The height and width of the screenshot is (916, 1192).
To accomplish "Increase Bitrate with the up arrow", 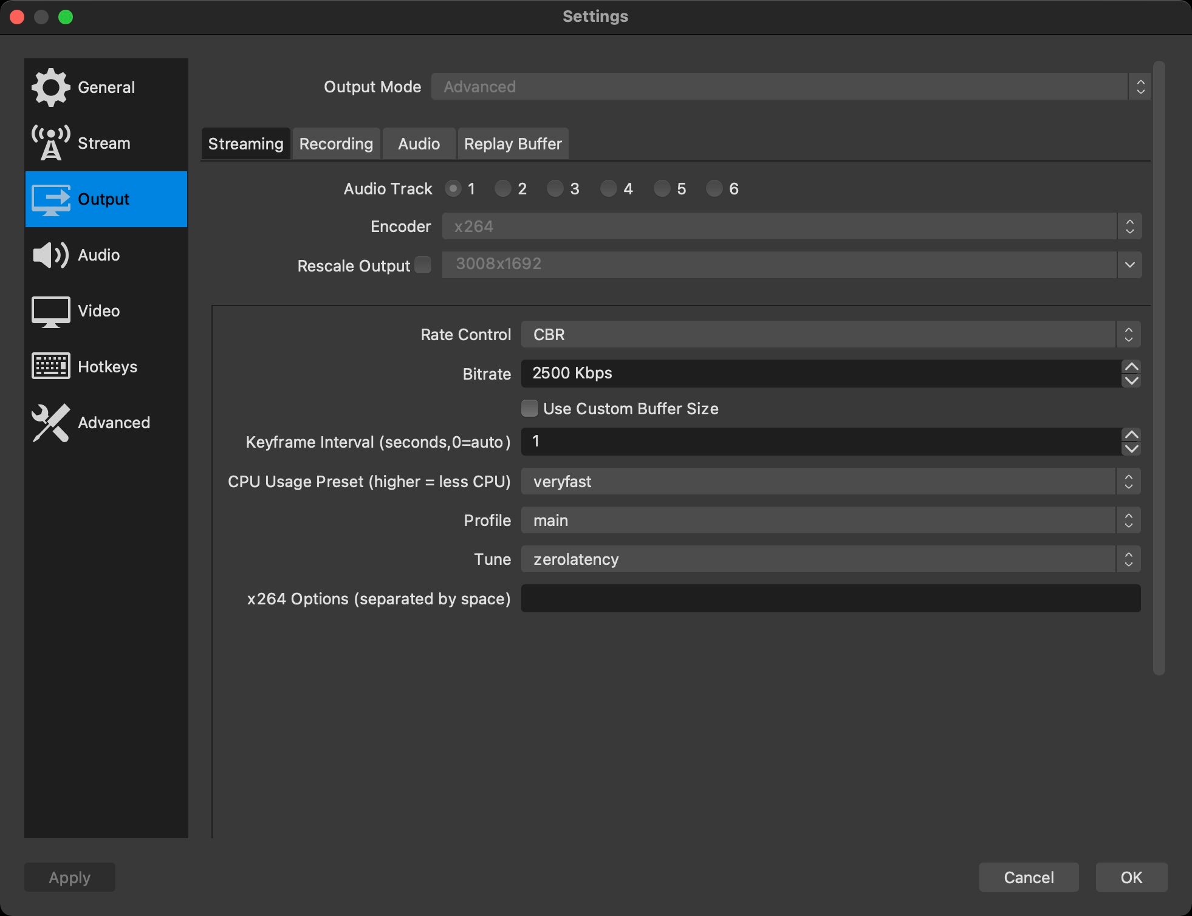I will 1131,366.
